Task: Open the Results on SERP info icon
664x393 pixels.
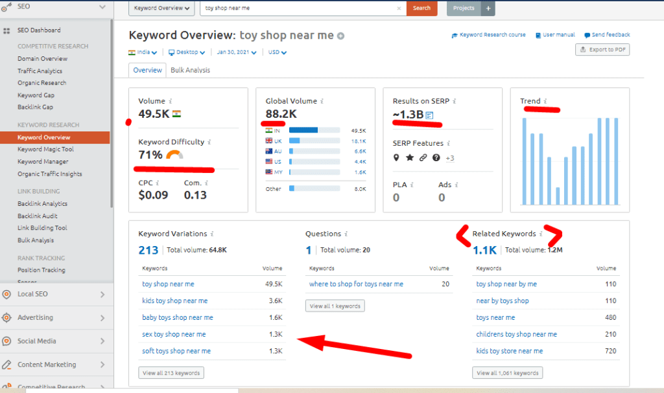Action: point(455,101)
